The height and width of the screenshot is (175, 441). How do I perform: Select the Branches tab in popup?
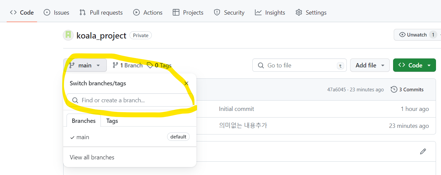click(x=84, y=121)
